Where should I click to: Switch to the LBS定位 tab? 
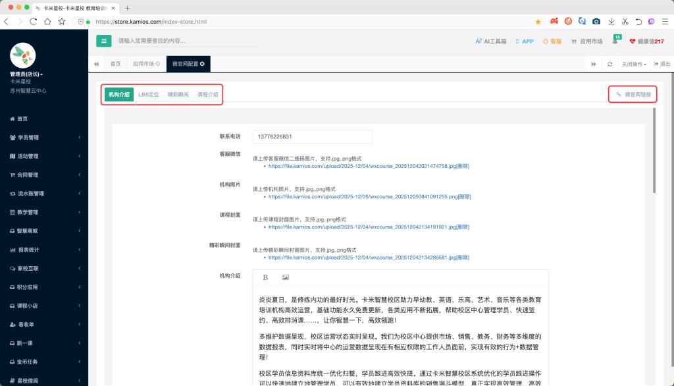(x=148, y=94)
